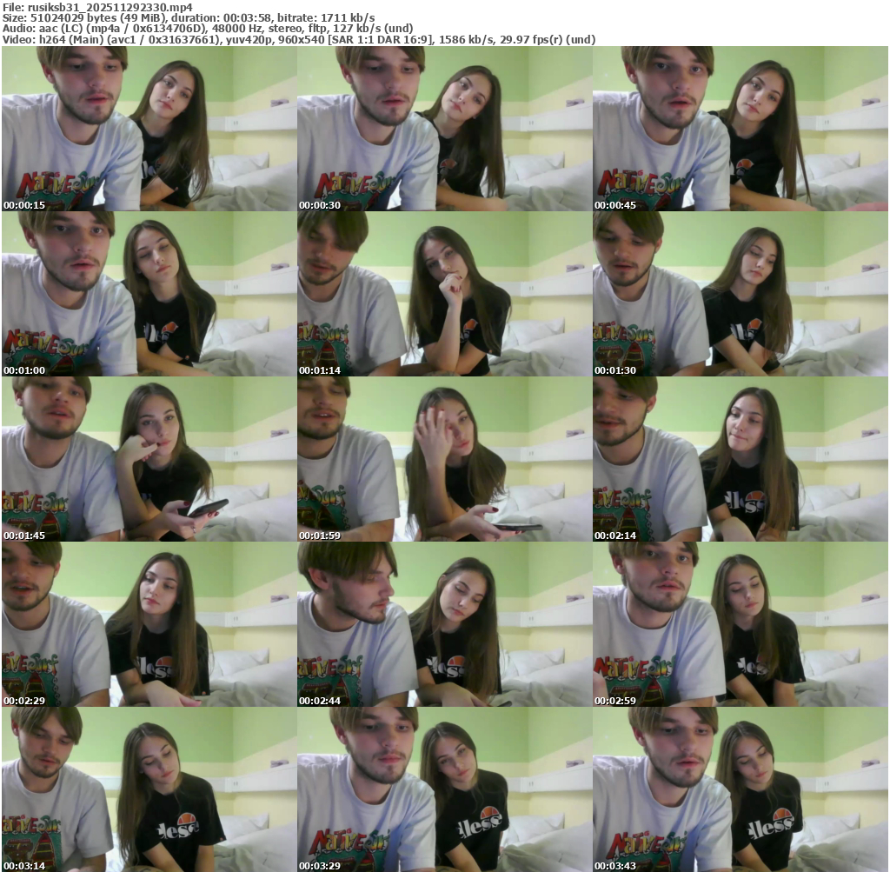This screenshot has width=890, height=872.
Task: Open the thumbnail frame stamped 00:01:30
Action: pyautogui.click(x=741, y=294)
